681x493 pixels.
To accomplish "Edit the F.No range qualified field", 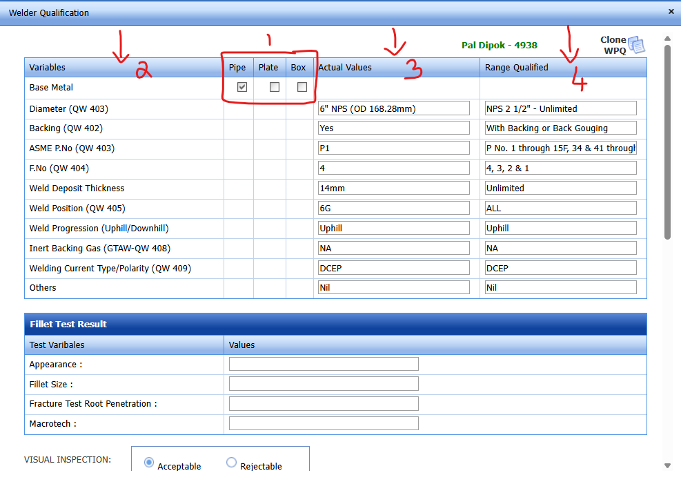I will (560, 168).
